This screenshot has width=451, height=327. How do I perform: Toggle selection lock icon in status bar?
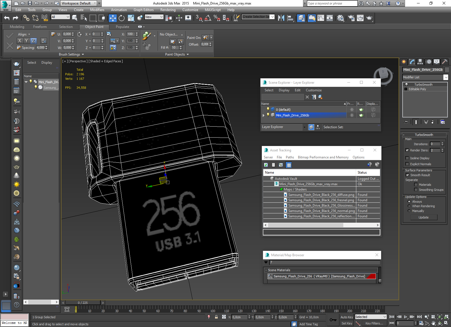pos(216,317)
